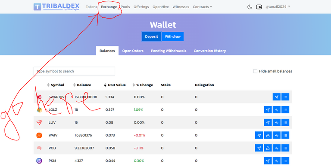Expand the Contracts dropdown menu
This screenshot has height=167, width=331.
(x=202, y=7)
